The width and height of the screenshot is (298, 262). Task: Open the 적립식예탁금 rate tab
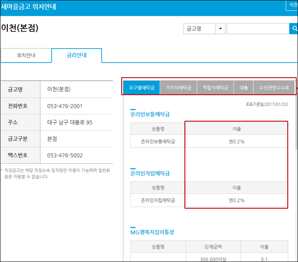tap(215, 87)
